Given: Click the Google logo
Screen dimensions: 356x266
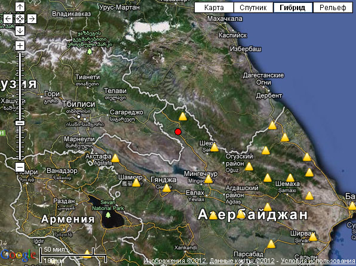Looking at the screenshot, I should tap(18, 255).
